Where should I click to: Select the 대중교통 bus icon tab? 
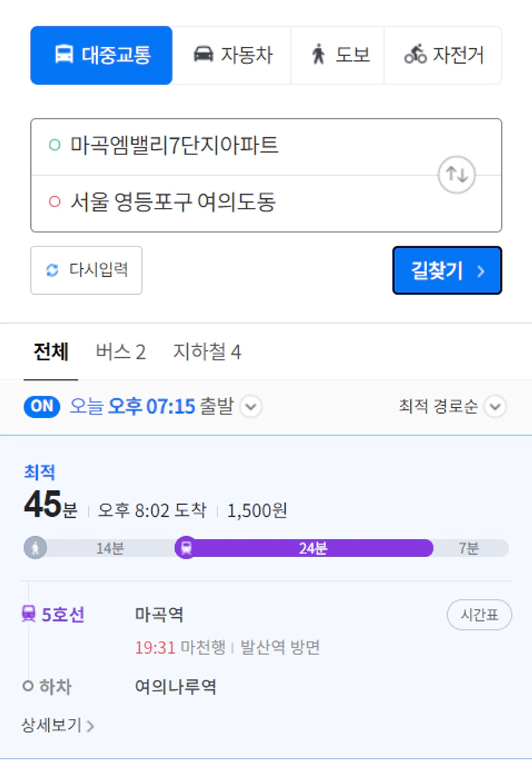point(64,54)
